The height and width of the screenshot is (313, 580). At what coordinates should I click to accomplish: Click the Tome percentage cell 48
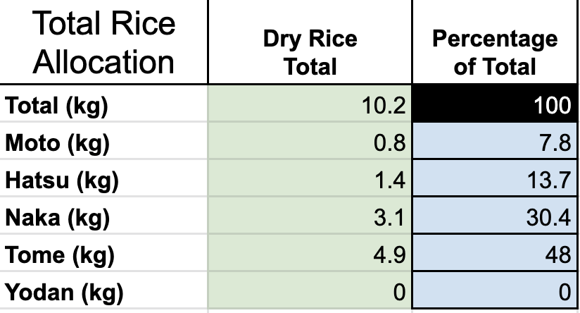[x=494, y=254]
